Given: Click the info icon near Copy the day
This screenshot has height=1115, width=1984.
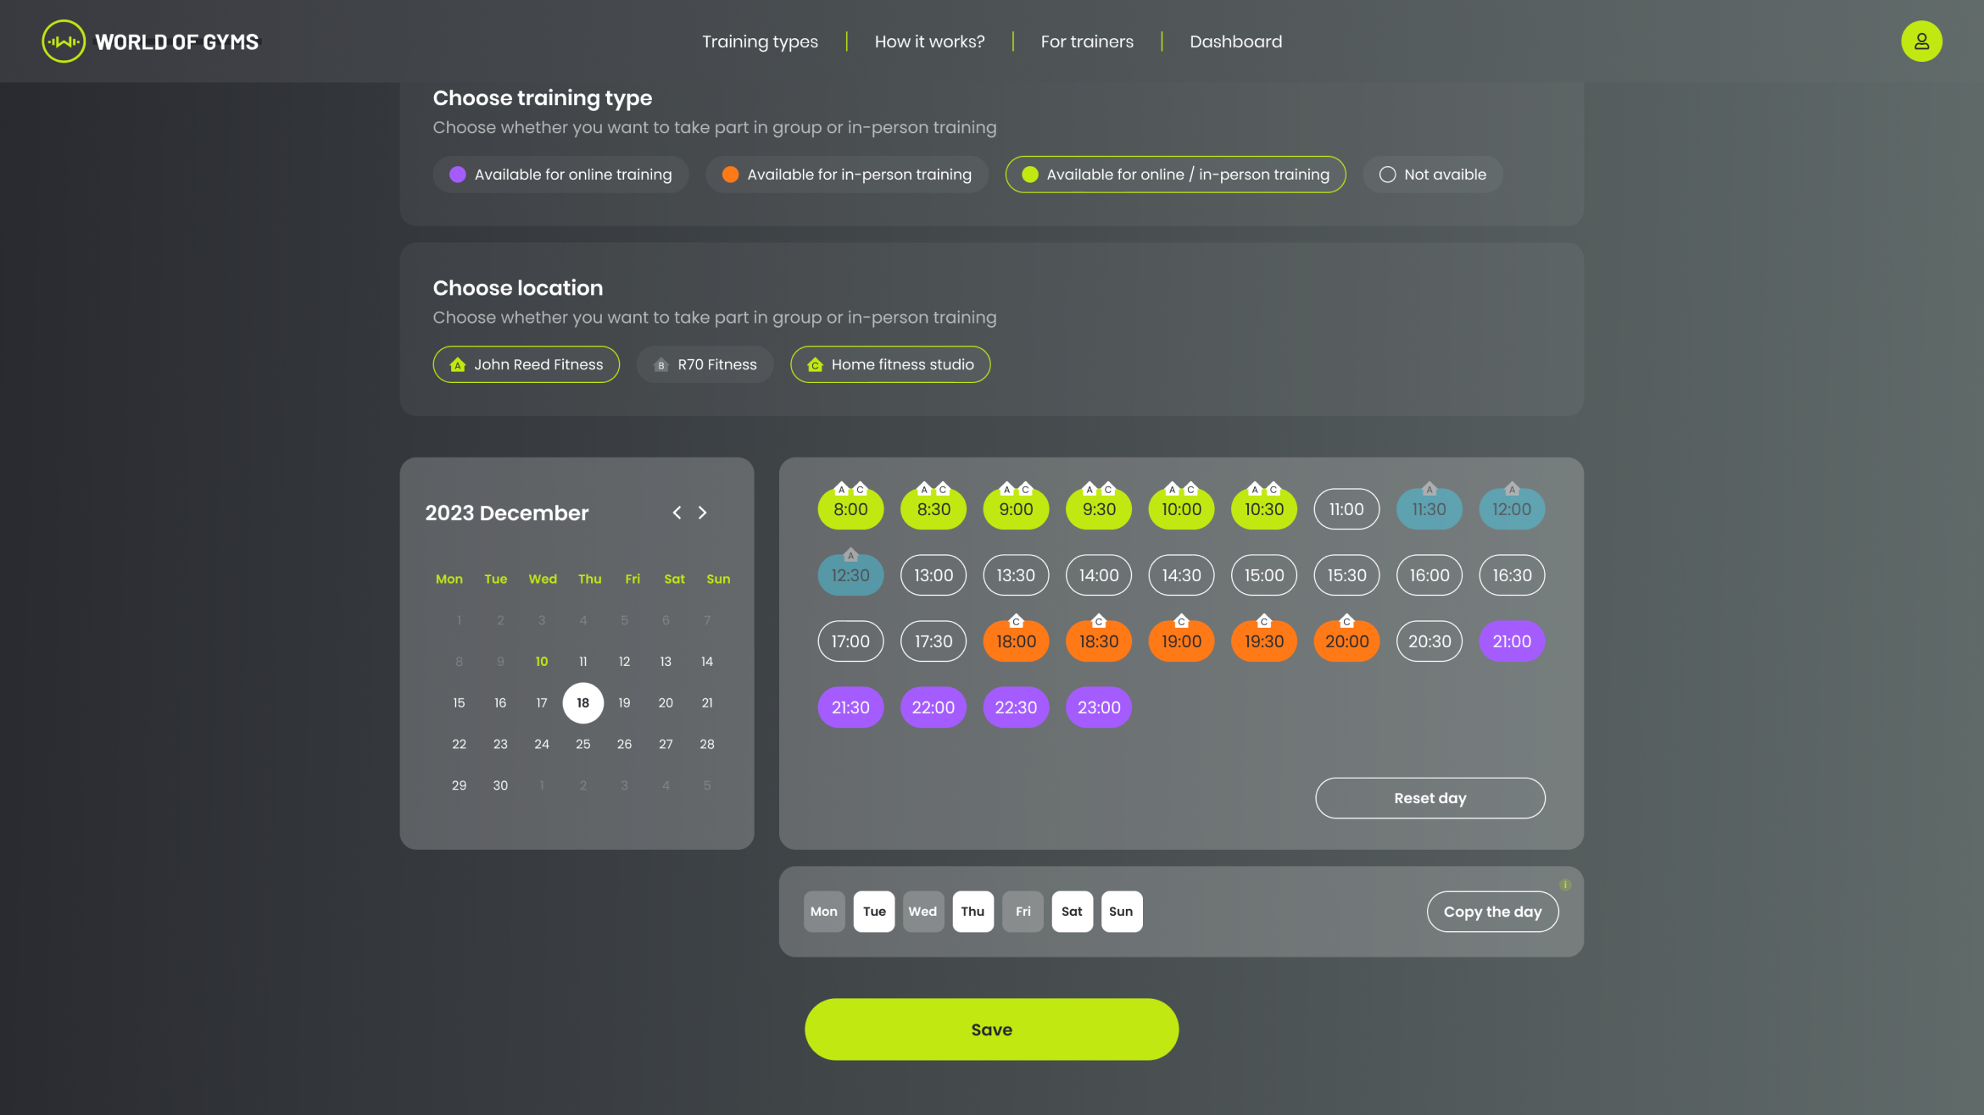Looking at the screenshot, I should click(1566, 884).
